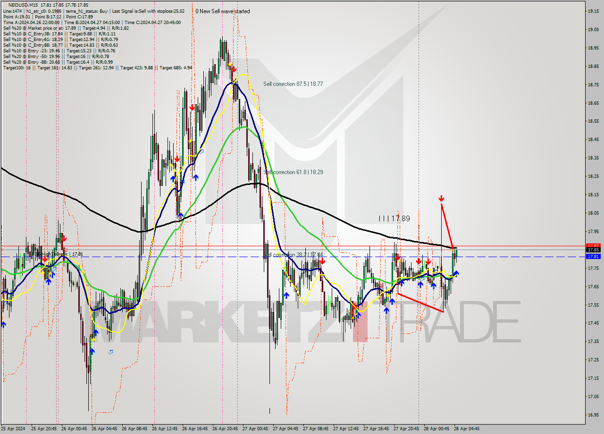604x434 pixels.
Task: Click the '25 Apr 2024' date label
Action: tap(13, 429)
